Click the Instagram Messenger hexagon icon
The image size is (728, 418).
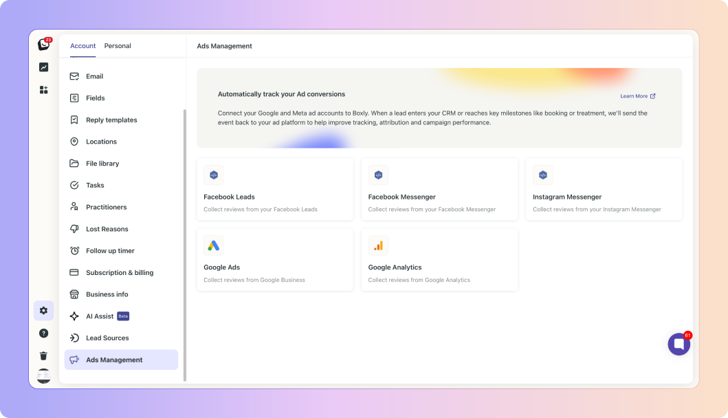[543, 175]
